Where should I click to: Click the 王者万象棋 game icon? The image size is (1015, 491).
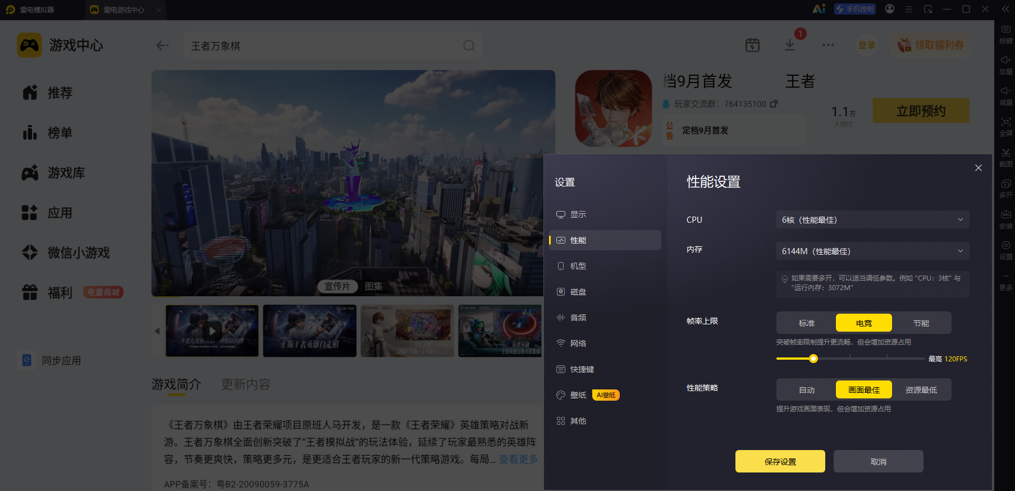(614, 108)
